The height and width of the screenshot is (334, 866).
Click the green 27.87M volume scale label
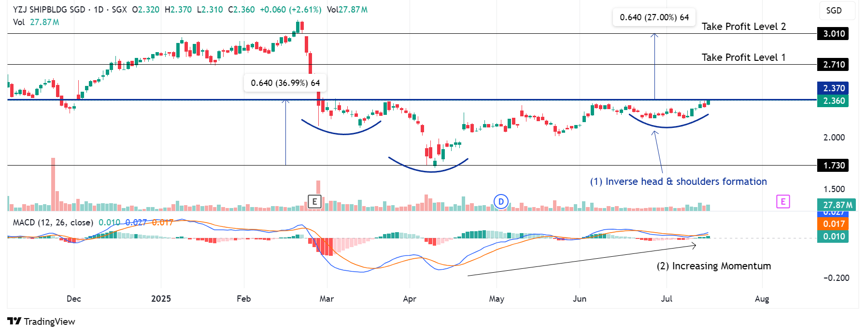pyautogui.click(x=837, y=205)
